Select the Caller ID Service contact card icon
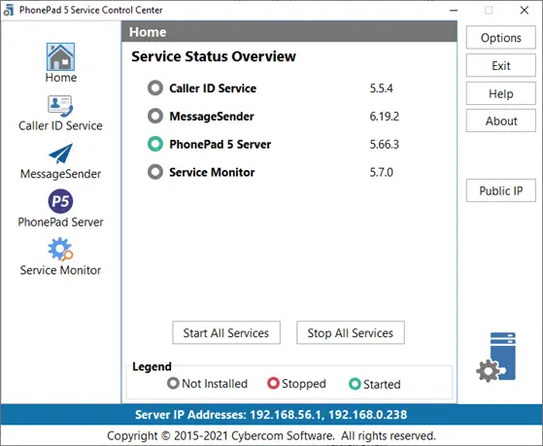This screenshot has height=446, width=543. (60, 106)
